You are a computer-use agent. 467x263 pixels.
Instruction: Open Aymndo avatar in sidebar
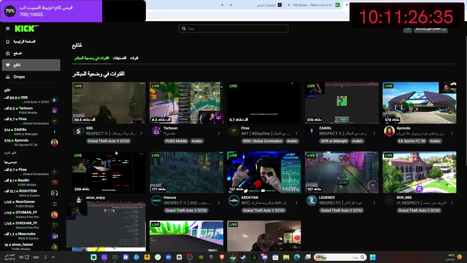coord(54,142)
